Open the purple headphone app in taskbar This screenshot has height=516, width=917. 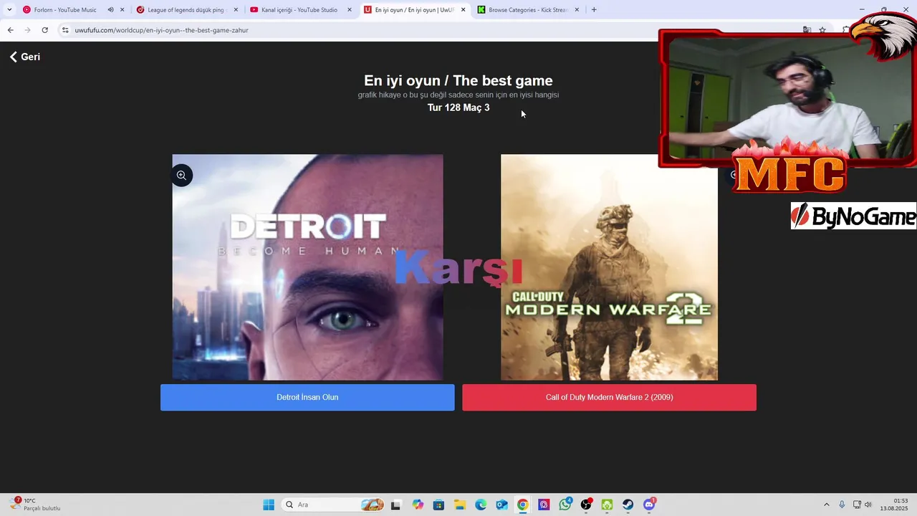[x=544, y=505]
